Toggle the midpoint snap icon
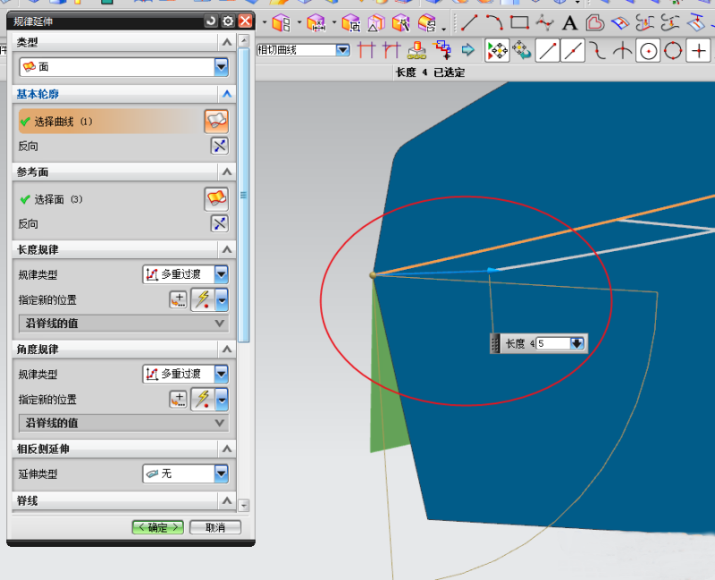The image size is (715, 580). pyautogui.click(x=573, y=51)
